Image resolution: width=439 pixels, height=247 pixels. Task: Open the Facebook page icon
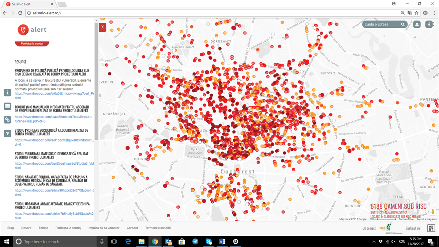click(429, 25)
